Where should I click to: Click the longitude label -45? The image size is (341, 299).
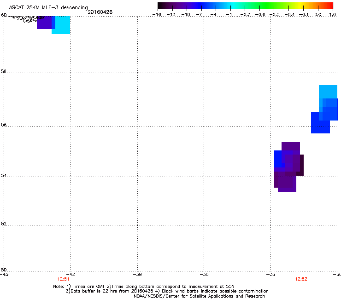tap(4, 275)
